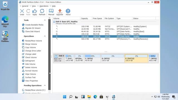Sort by Capacity column header
This screenshot has height=100, width=178.
pos(86,18)
